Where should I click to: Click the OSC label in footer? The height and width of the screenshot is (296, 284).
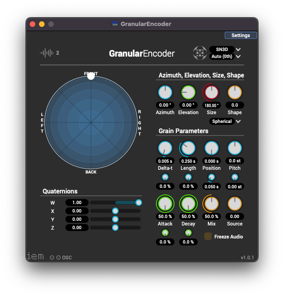pos(67,257)
